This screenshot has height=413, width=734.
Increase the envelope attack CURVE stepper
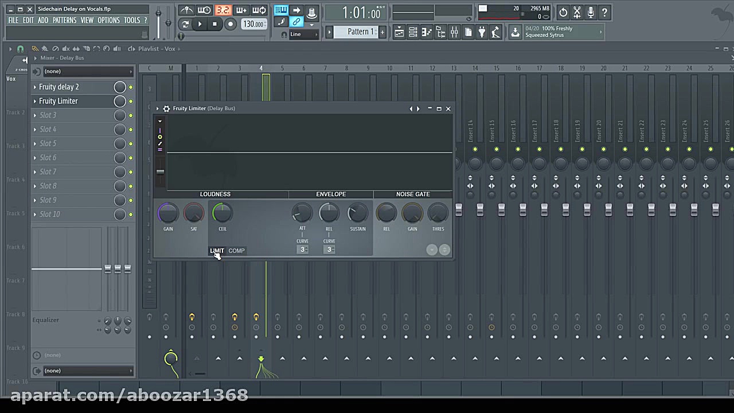pyautogui.click(x=306, y=247)
